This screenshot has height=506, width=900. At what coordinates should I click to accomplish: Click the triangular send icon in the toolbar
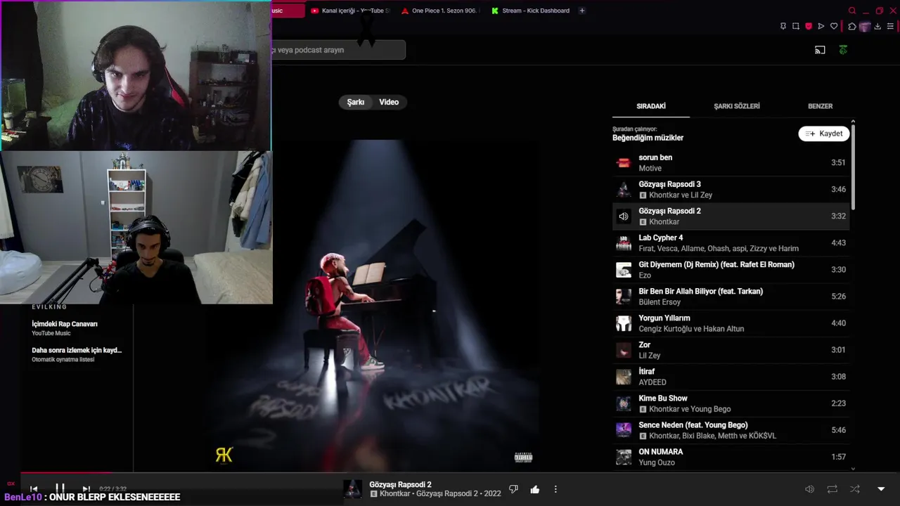pos(821,27)
